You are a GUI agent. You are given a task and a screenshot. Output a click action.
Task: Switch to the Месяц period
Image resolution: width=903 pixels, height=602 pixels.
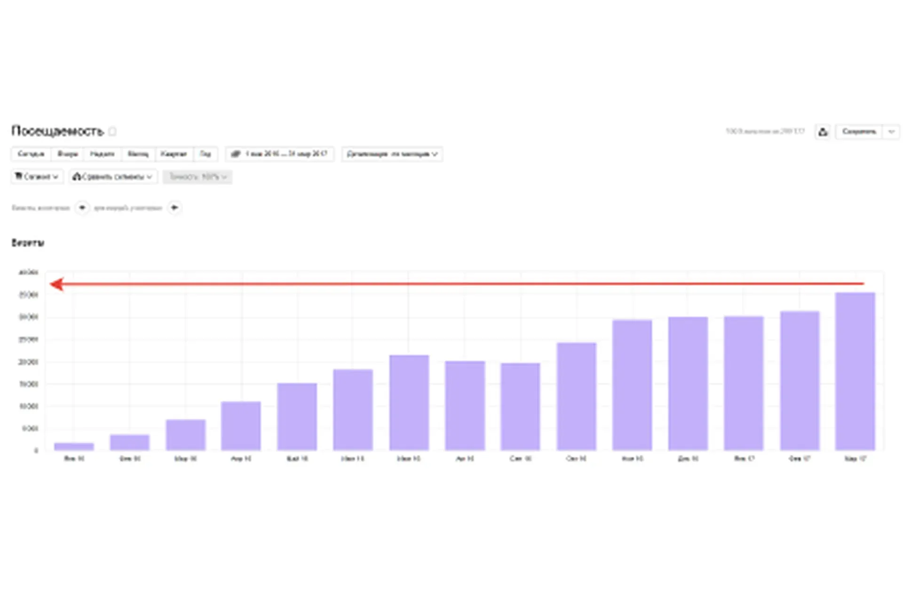point(138,154)
